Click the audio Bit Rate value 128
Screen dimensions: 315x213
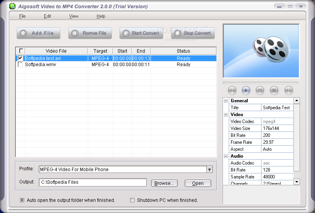coord(277,170)
